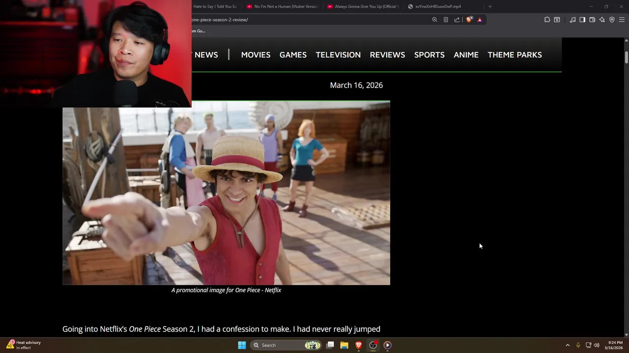Click the image caption for One Piece - Netflix

click(226, 290)
